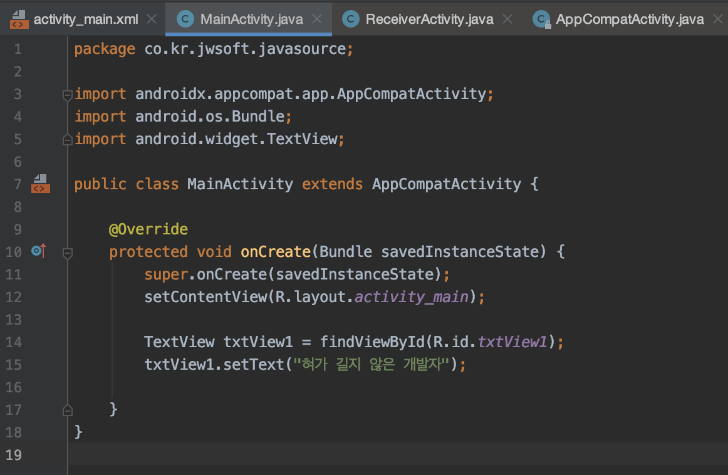Screen dimensions: 728x475
Task: Click line number 1 in the gutter
Action: pos(18,49)
